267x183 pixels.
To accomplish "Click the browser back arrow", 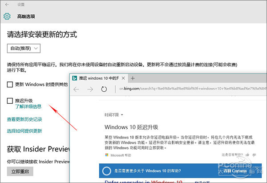I will (76, 89).
